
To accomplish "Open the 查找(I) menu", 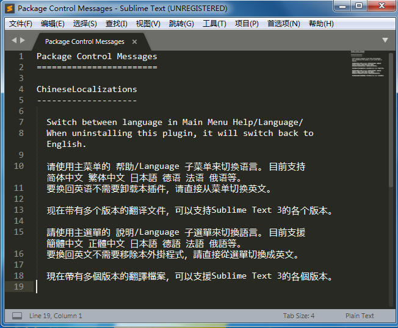I will point(116,24).
